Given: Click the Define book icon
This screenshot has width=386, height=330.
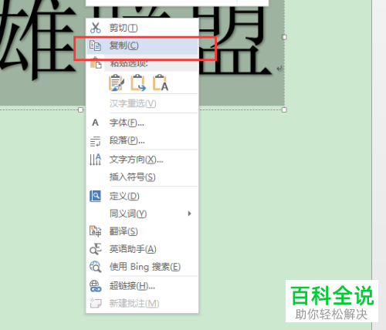Looking at the screenshot, I should [95, 196].
